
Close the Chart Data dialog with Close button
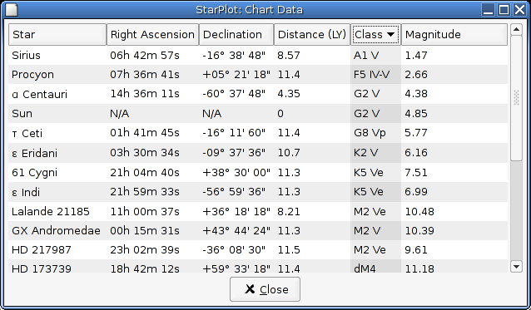tap(265, 289)
